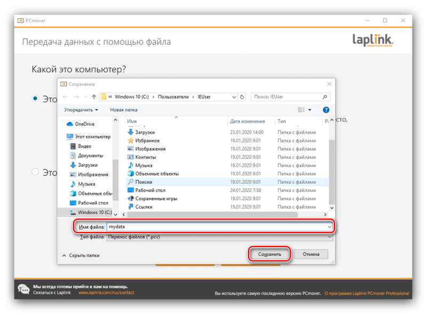The image size is (427, 314).
Task: Click the Музыка note icon in sidebar
Action: point(73,184)
